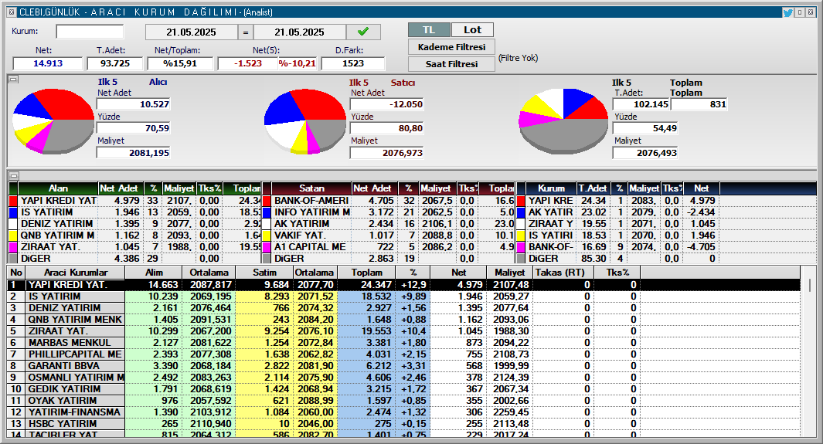Sort main table by Maliyet column

pyautogui.click(x=509, y=273)
